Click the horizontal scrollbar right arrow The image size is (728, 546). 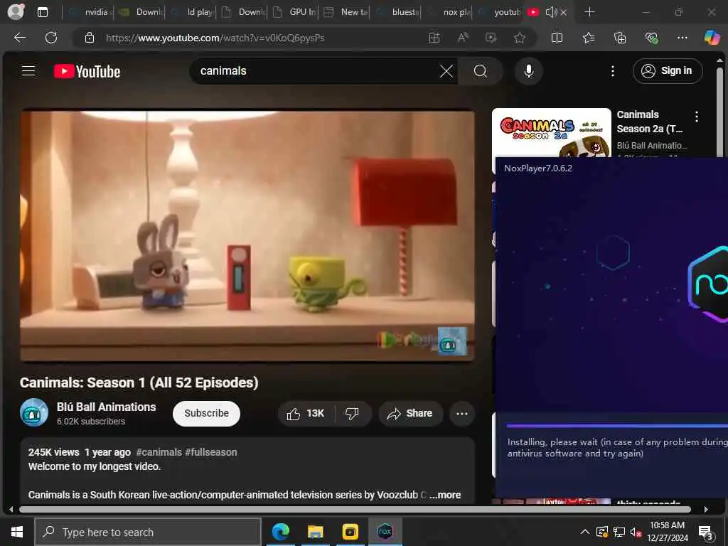pyautogui.click(x=706, y=509)
